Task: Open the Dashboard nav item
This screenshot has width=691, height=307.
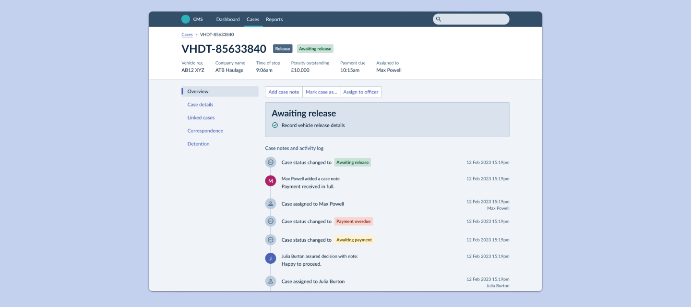Action: pyautogui.click(x=228, y=19)
